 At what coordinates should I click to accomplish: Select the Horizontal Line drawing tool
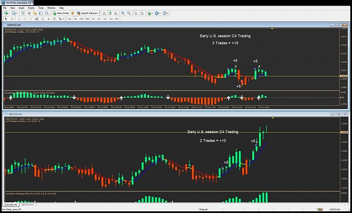[x=25, y=19]
